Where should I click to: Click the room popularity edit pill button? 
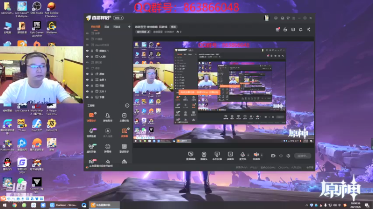tap(143, 32)
